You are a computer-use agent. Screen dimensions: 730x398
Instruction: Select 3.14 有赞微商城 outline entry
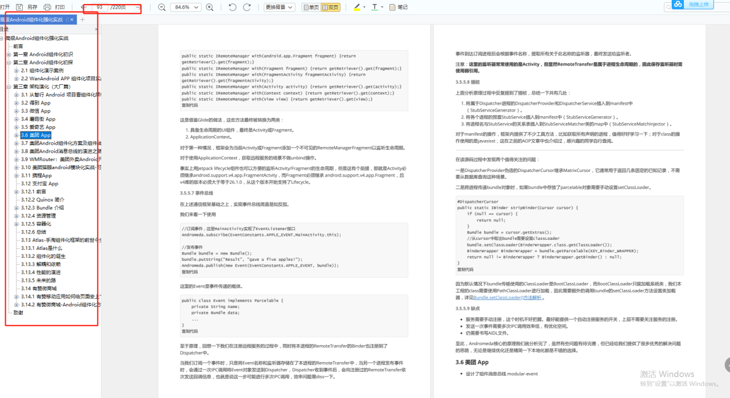point(39,289)
